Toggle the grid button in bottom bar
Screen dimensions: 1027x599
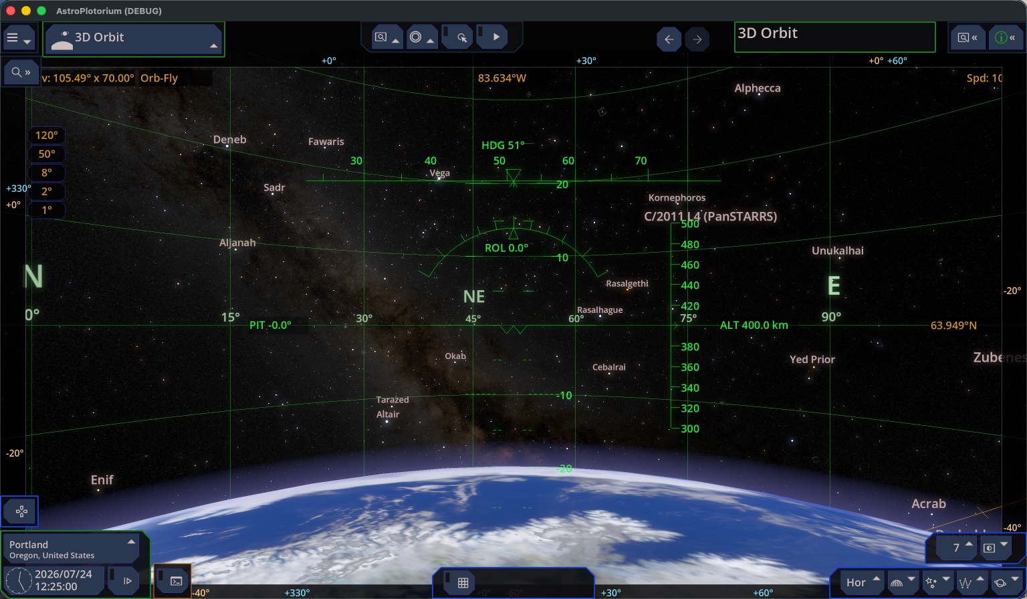(x=459, y=583)
